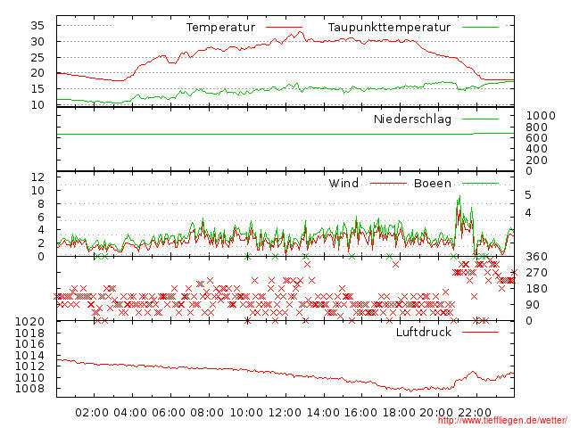571x428 pixels.
Task: Click the Temperatur legend label
Action: coord(220,28)
